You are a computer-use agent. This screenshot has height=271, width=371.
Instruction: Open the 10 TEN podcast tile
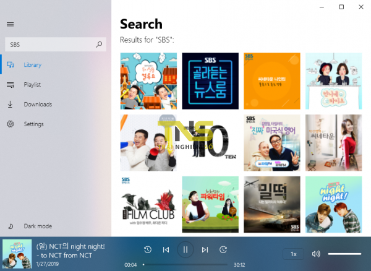tap(210, 143)
